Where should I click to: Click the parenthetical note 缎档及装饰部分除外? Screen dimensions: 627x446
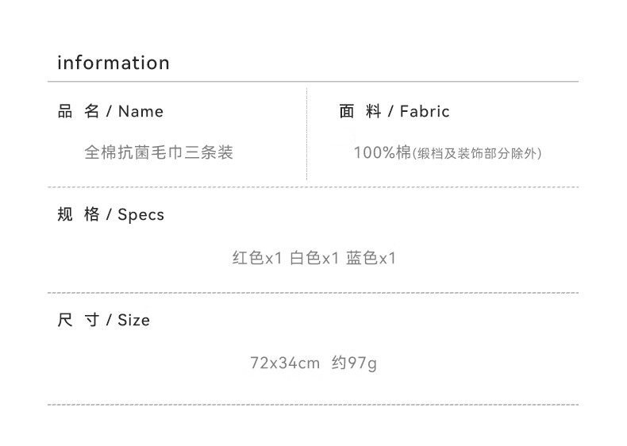(x=477, y=153)
